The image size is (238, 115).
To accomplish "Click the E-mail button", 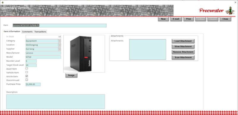I will point(176,19).
